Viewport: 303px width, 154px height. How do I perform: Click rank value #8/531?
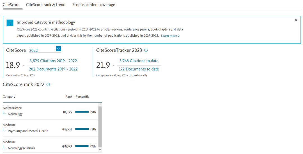(67, 129)
